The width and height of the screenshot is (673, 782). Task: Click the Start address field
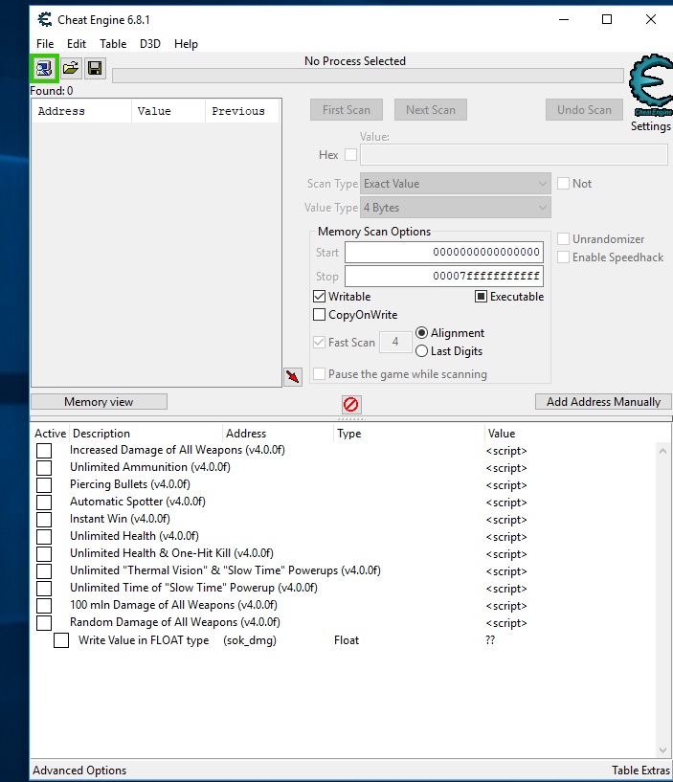click(x=444, y=252)
